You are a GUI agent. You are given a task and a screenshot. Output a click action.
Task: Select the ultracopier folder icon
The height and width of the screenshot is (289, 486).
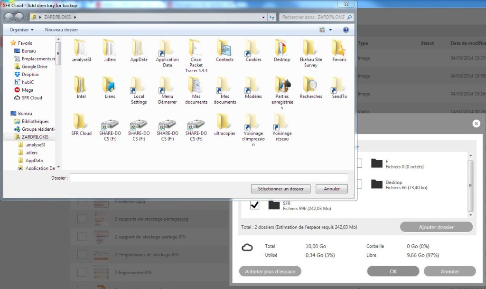coord(224,122)
